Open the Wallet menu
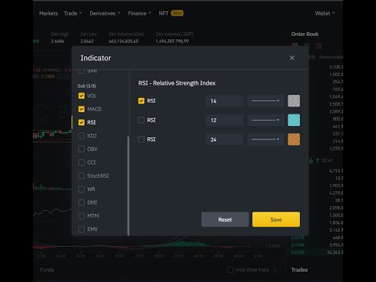The image size is (376, 282). click(324, 13)
